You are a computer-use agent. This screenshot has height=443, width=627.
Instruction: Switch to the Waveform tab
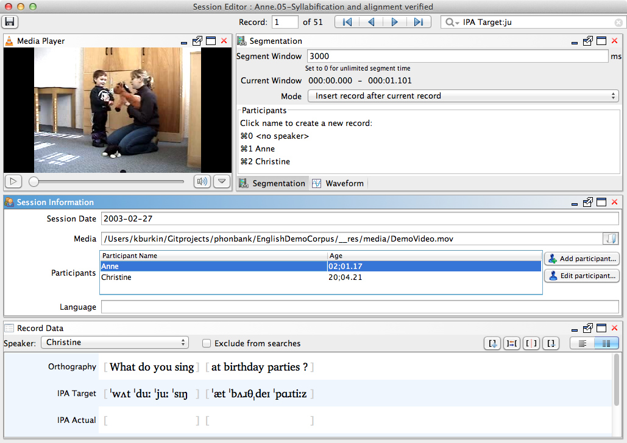coord(339,183)
